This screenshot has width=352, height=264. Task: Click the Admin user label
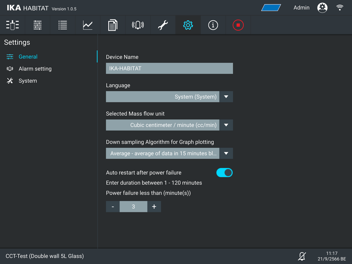[302, 8]
